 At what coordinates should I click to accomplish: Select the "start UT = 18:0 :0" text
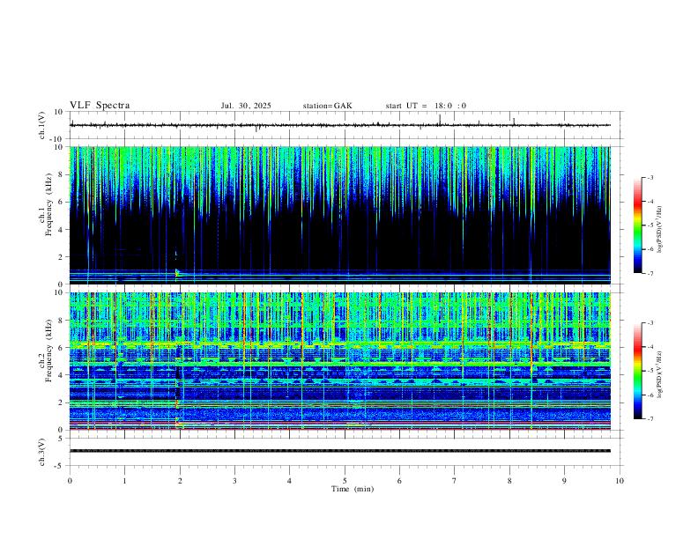pos(426,106)
